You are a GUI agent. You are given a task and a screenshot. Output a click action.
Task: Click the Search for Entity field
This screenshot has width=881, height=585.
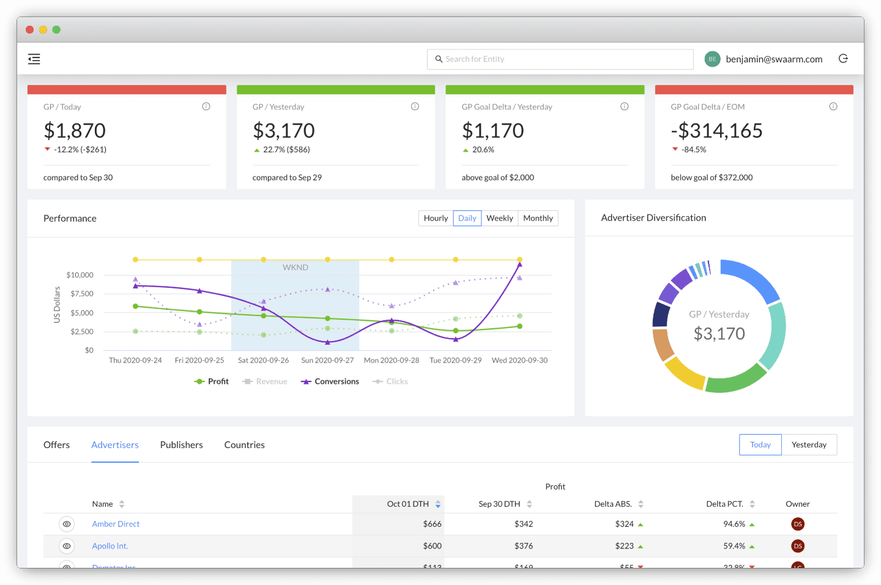pyautogui.click(x=560, y=59)
